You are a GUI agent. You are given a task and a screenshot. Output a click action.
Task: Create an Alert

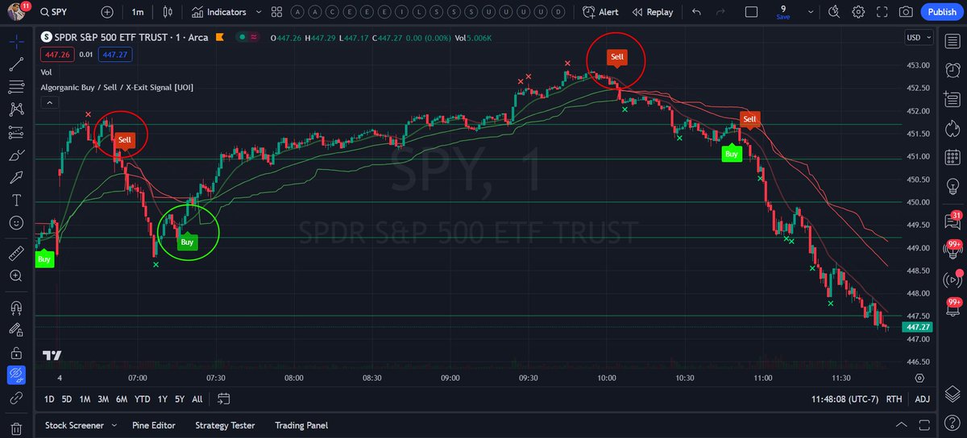pos(600,12)
